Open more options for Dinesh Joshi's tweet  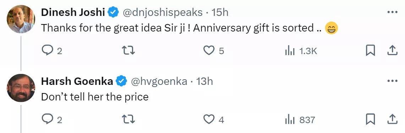pos(393,12)
